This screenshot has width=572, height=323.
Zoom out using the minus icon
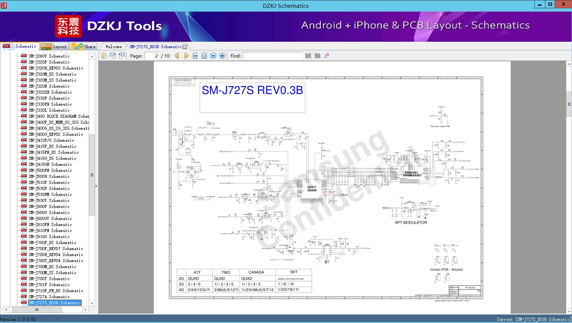point(213,56)
